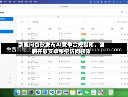Star the 09:51:54 task row
128x97 pixels.
point(22,73)
